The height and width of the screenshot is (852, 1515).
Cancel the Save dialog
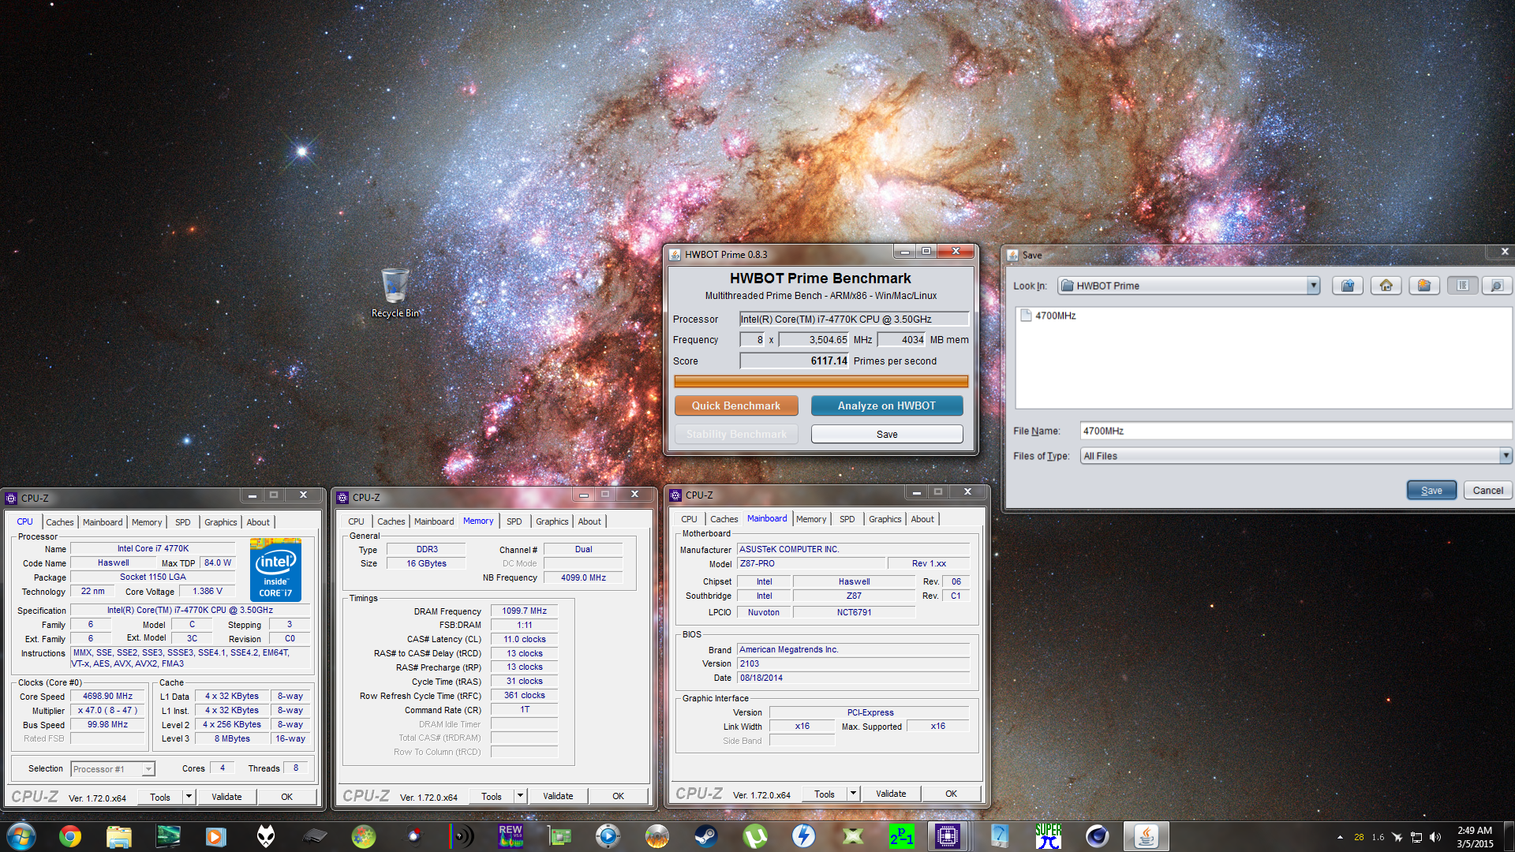click(1488, 490)
